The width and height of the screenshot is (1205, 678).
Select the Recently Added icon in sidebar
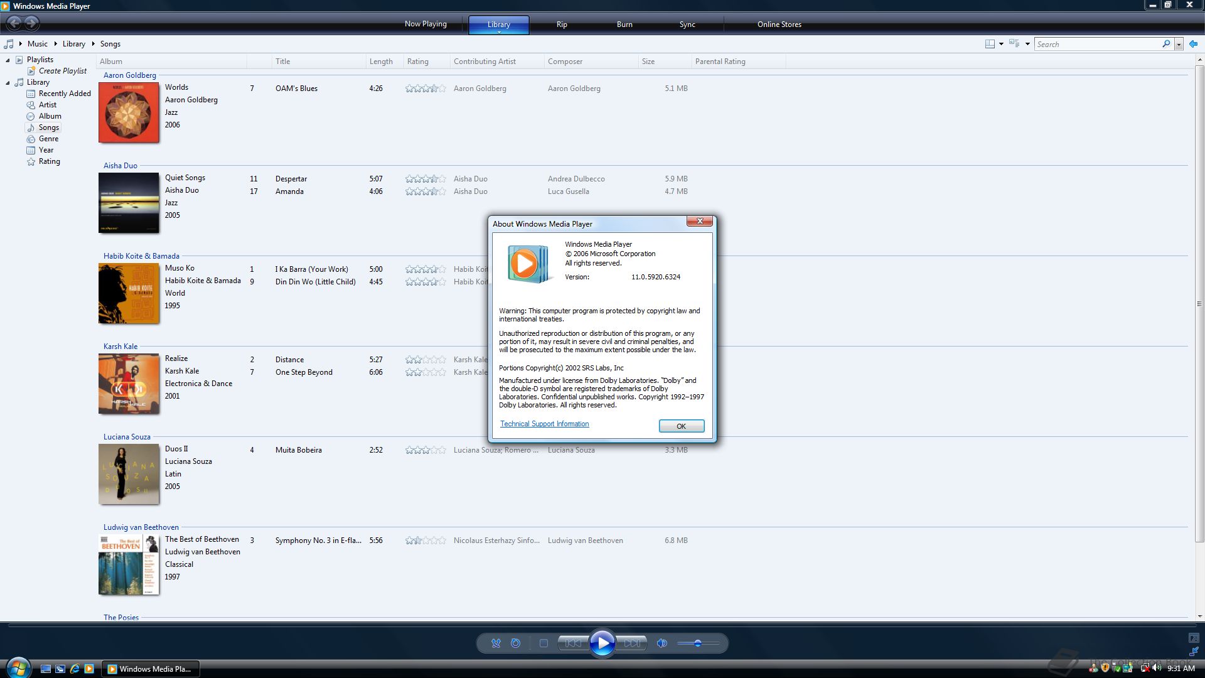point(31,94)
